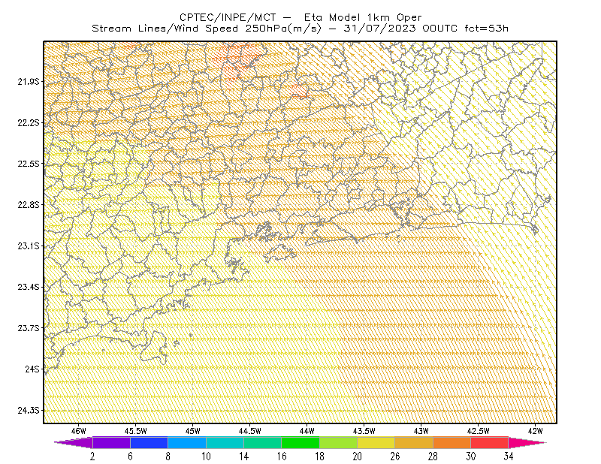The image size is (601, 464).
Task: Click the cyan legend swatch 10-14
Action: 225,442
